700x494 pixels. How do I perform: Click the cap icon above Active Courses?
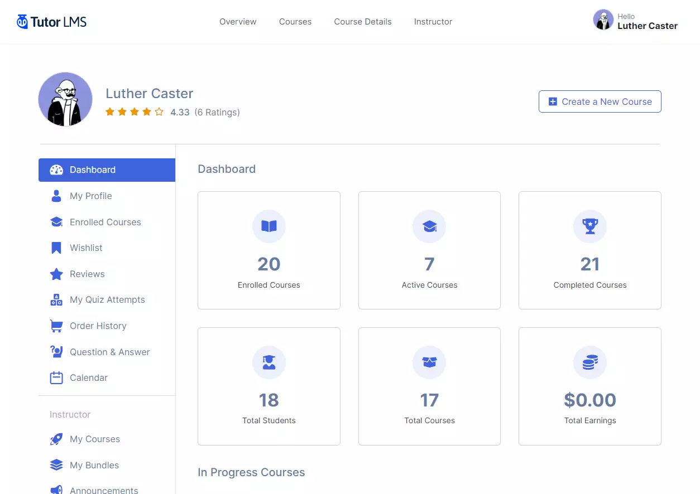tap(429, 226)
